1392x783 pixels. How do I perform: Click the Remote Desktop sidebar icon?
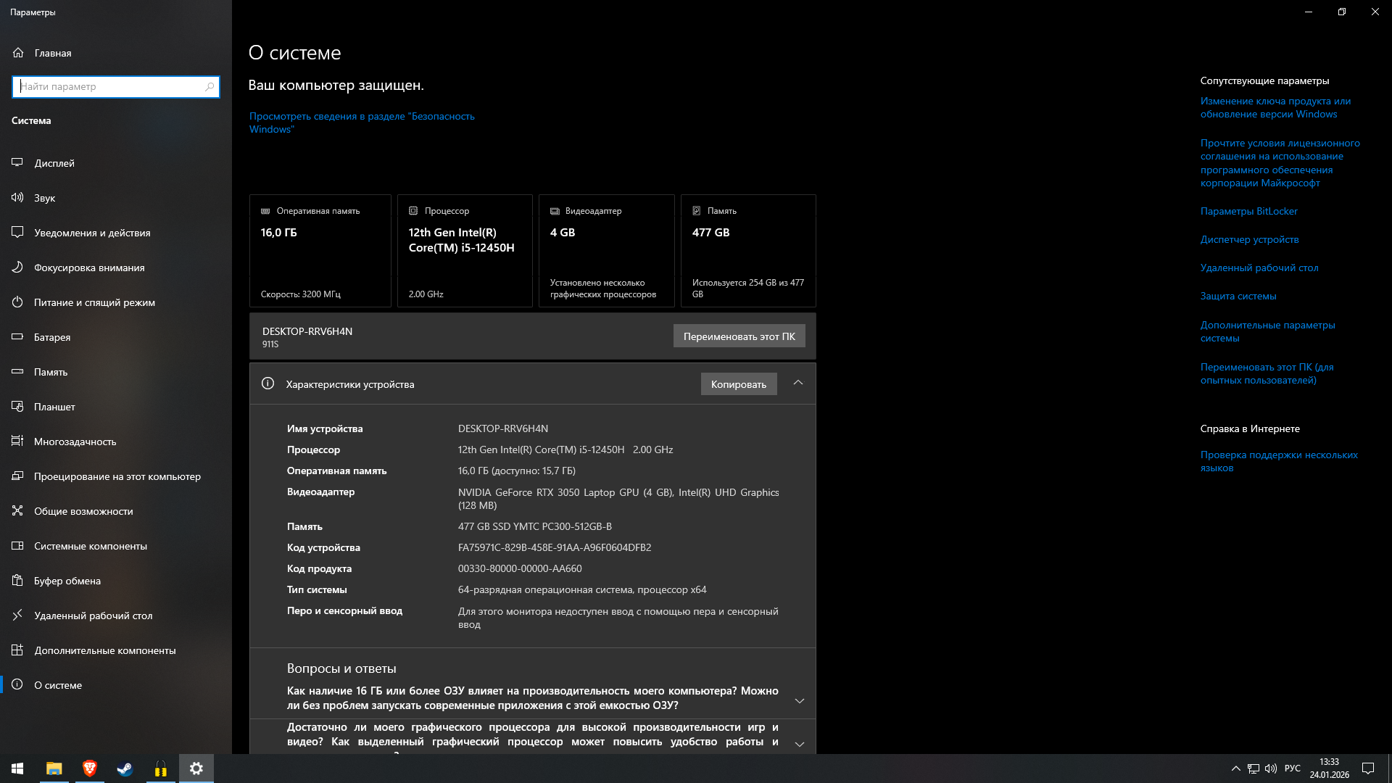tap(17, 615)
